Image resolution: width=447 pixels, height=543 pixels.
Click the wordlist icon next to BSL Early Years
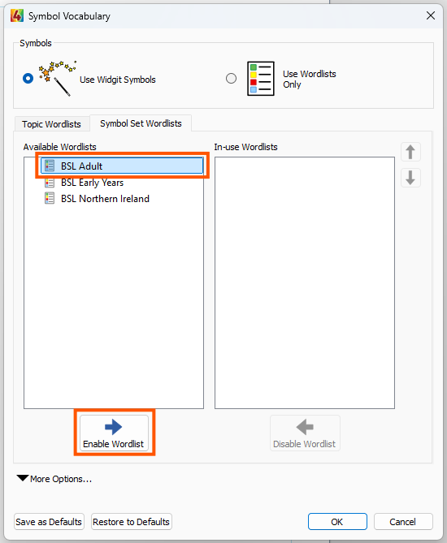(x=50, y=183)
